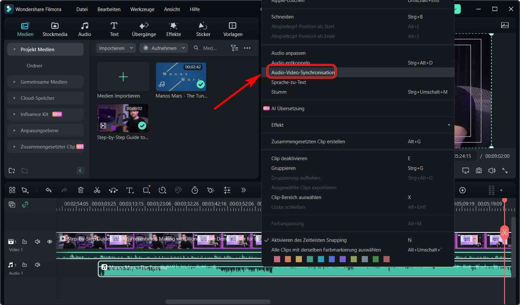
Task: Toggle the auto-link chain icon
Action: tap(25, 205)
